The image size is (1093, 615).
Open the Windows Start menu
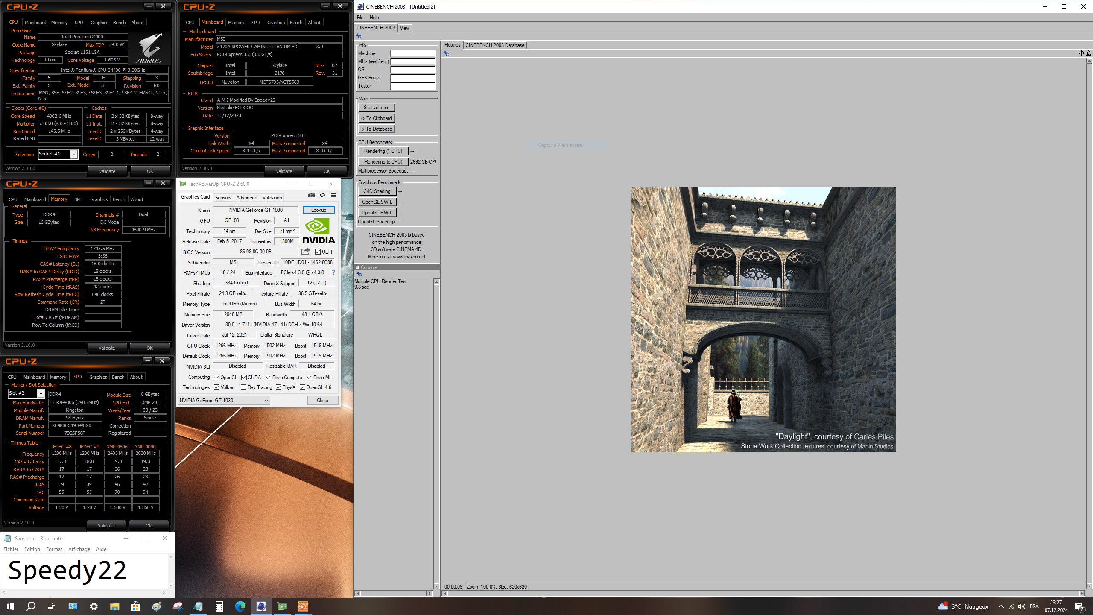(10, 606)
